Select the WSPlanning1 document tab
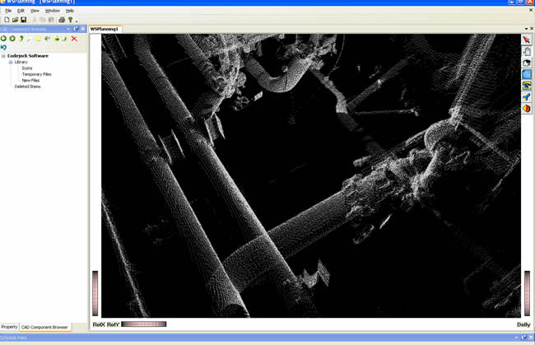 coord(105,29)
